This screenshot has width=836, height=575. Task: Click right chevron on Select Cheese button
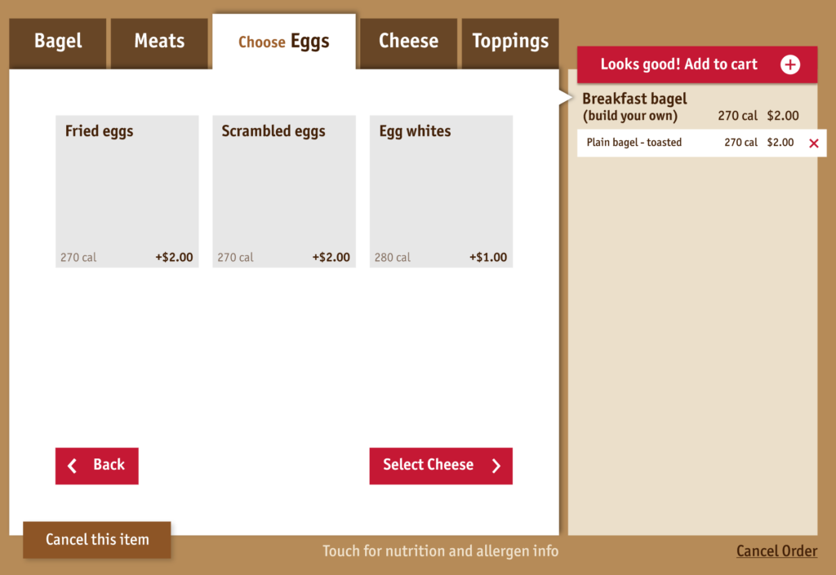pos(496,466)
